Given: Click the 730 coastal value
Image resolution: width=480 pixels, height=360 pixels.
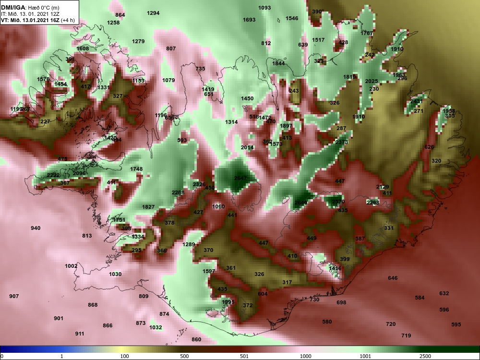Looking at the screenshot, I should 314,300.
